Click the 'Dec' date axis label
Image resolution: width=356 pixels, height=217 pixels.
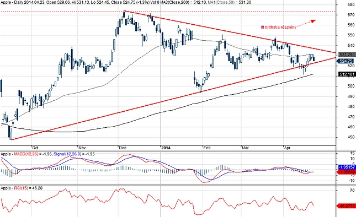coord(123,148)
